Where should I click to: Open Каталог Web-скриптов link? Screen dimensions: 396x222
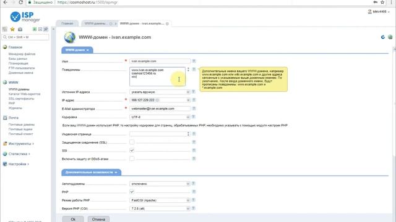[24, 94]
